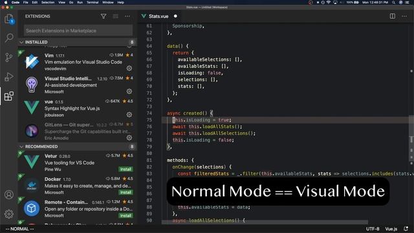Open the Run menu
414x233 pixels.
pyautogui.click(x=80, y=3)
